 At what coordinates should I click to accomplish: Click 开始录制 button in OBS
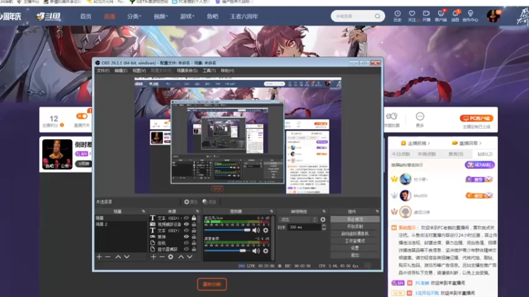click(x=355, y=226)
